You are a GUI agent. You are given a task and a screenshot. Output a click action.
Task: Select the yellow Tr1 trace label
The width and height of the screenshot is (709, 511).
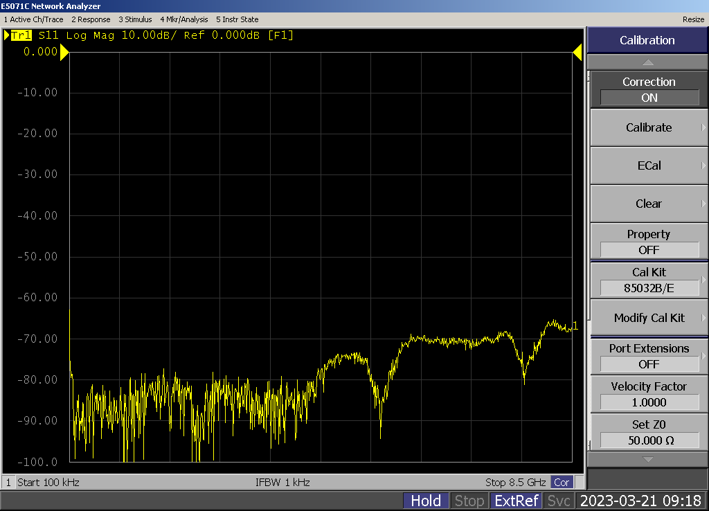pyautogui.click(x=21, y=35)
